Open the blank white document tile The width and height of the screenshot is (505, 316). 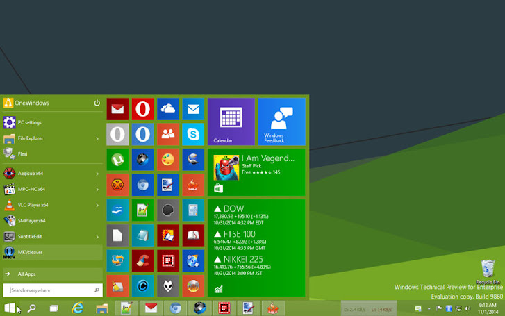coord(117,235)
